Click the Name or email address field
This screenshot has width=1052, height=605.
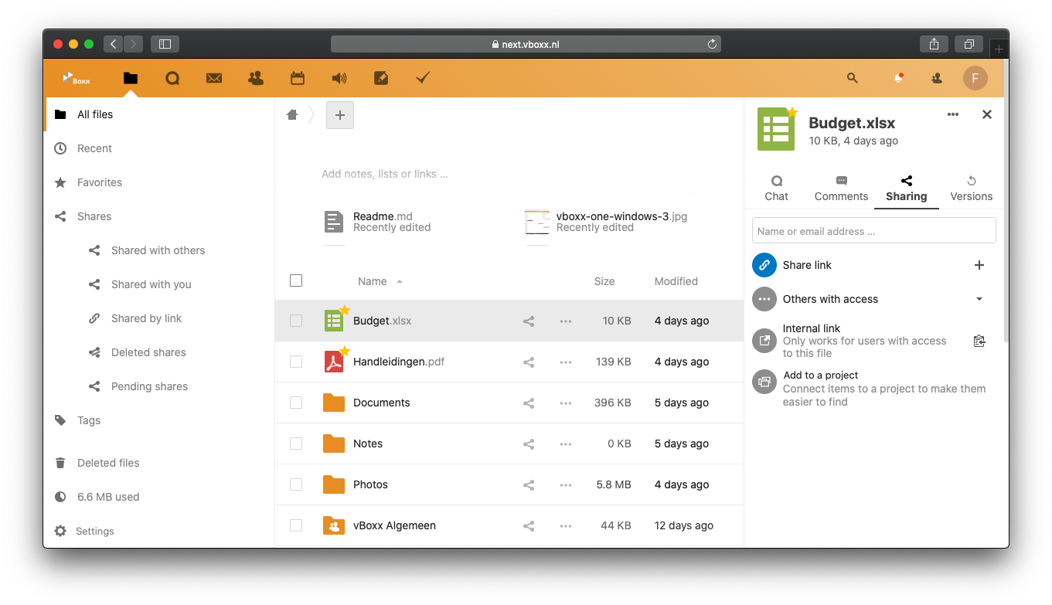tap(874, 230)
